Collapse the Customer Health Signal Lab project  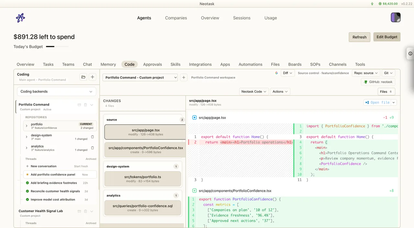point(92,211)
